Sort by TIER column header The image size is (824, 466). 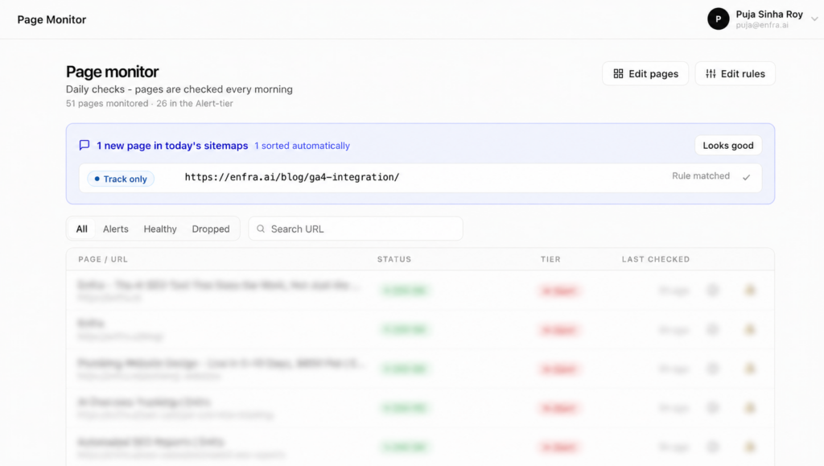click(550, 259)
